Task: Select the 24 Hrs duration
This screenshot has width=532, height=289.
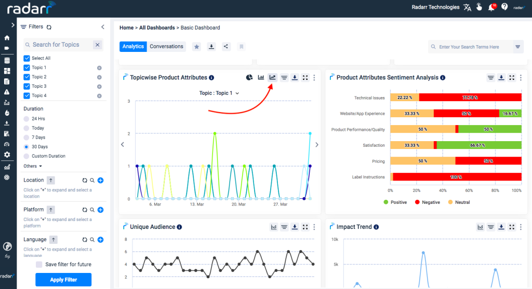Action: (26, 119)
